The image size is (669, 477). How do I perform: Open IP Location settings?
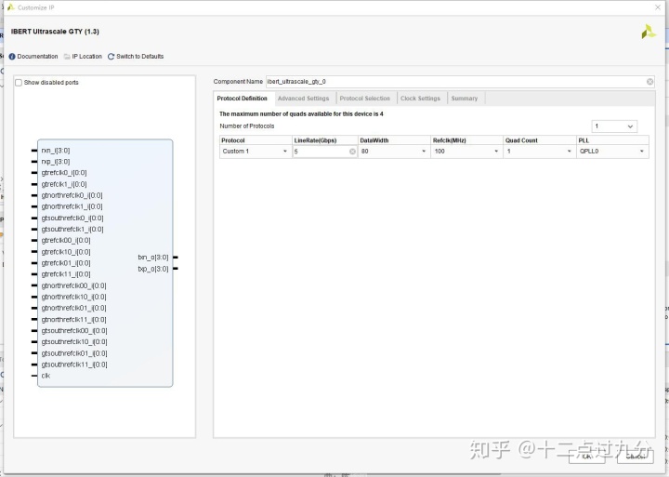coord(83,57)
